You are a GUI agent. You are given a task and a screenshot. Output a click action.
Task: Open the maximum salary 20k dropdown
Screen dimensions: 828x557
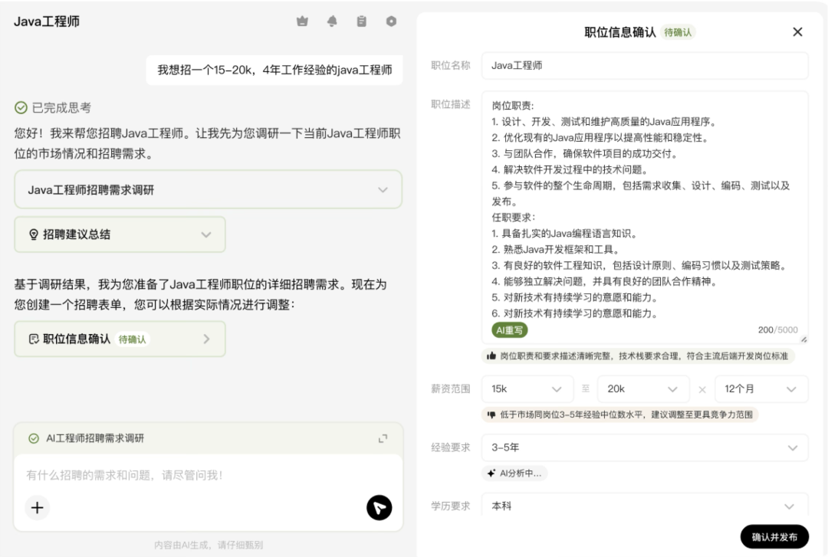(x=643, y=389)
